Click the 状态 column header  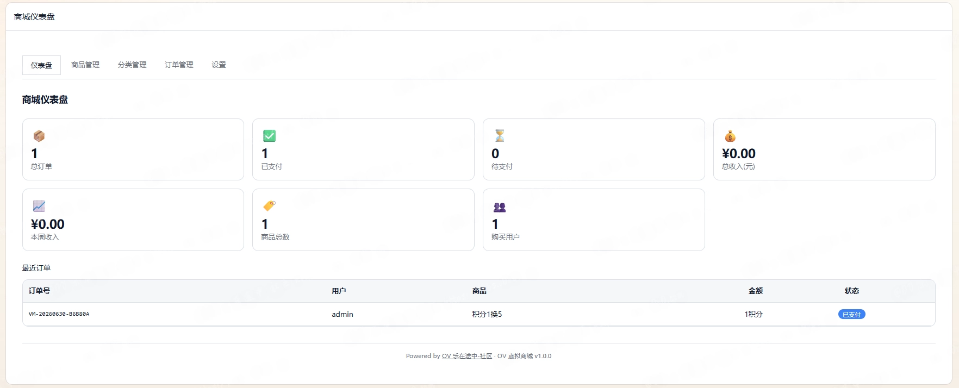[852, 291]
